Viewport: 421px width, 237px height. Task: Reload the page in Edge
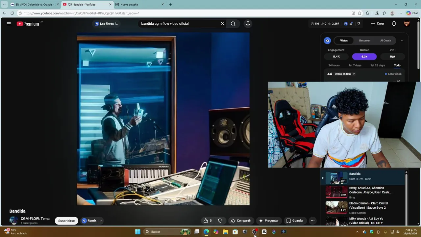12,13
